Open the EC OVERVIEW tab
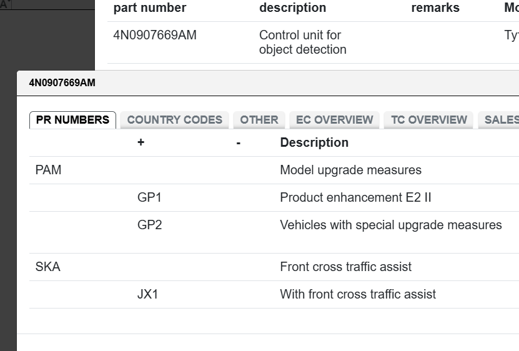Viewport: 519px width, 351px height. 334,120
